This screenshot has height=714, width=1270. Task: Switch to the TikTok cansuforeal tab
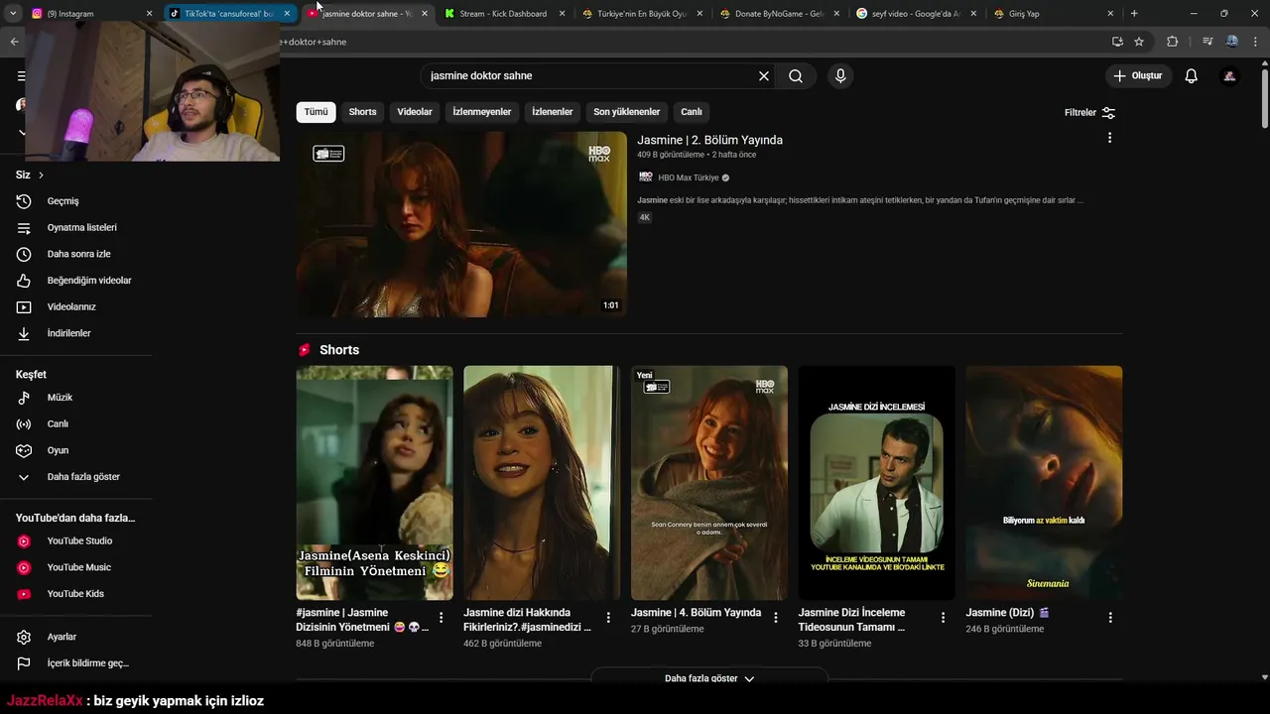click(x=228, y=14)
